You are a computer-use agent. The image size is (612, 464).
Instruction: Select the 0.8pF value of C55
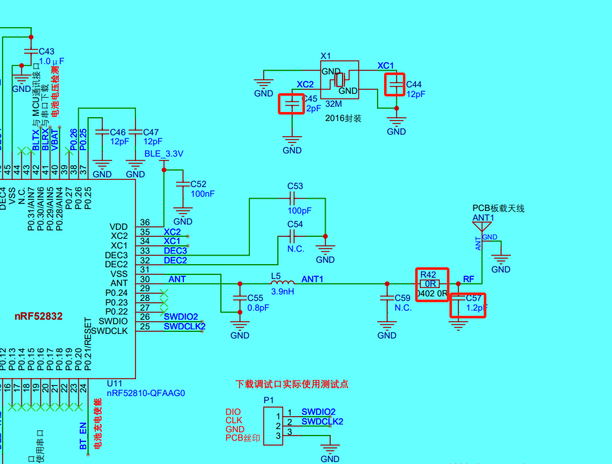[258, 307]
